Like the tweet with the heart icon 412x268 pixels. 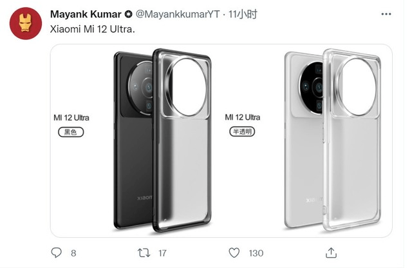[x=234, y=253]
